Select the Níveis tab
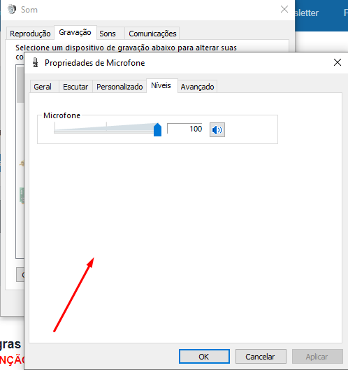348x370 pixels. click(x=161, y=85)
